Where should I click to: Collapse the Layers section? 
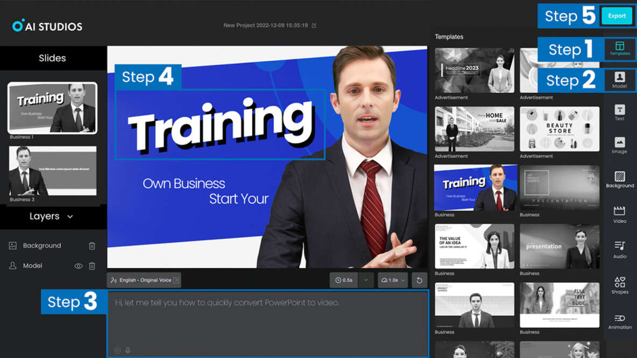[x=71, y=216]
